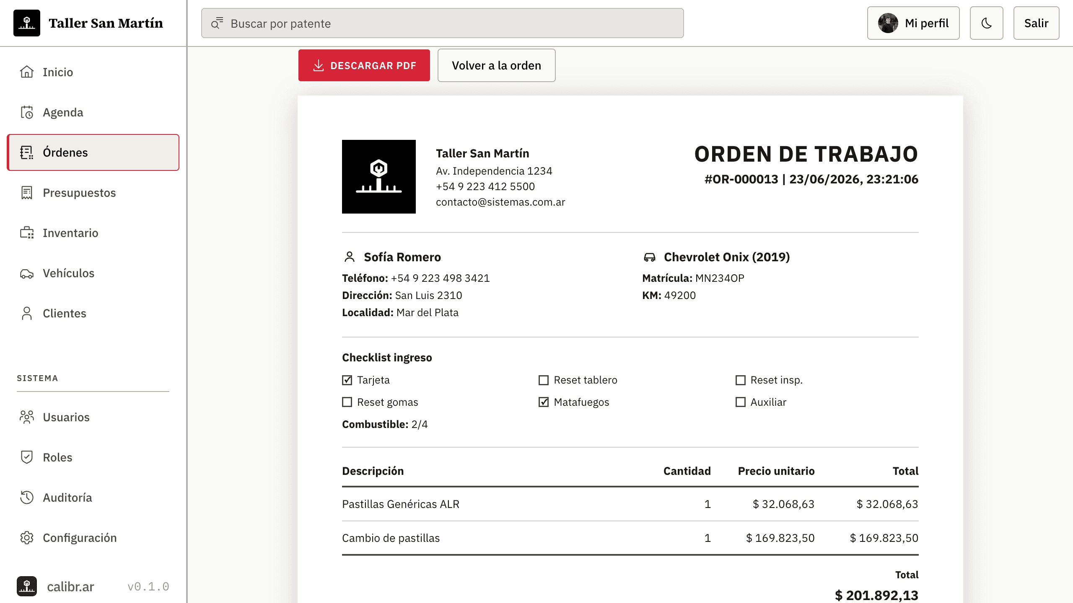Toggle the Tarjeta checkbox
Viewport: 1073px width, 603px height.
click(347, 380)
